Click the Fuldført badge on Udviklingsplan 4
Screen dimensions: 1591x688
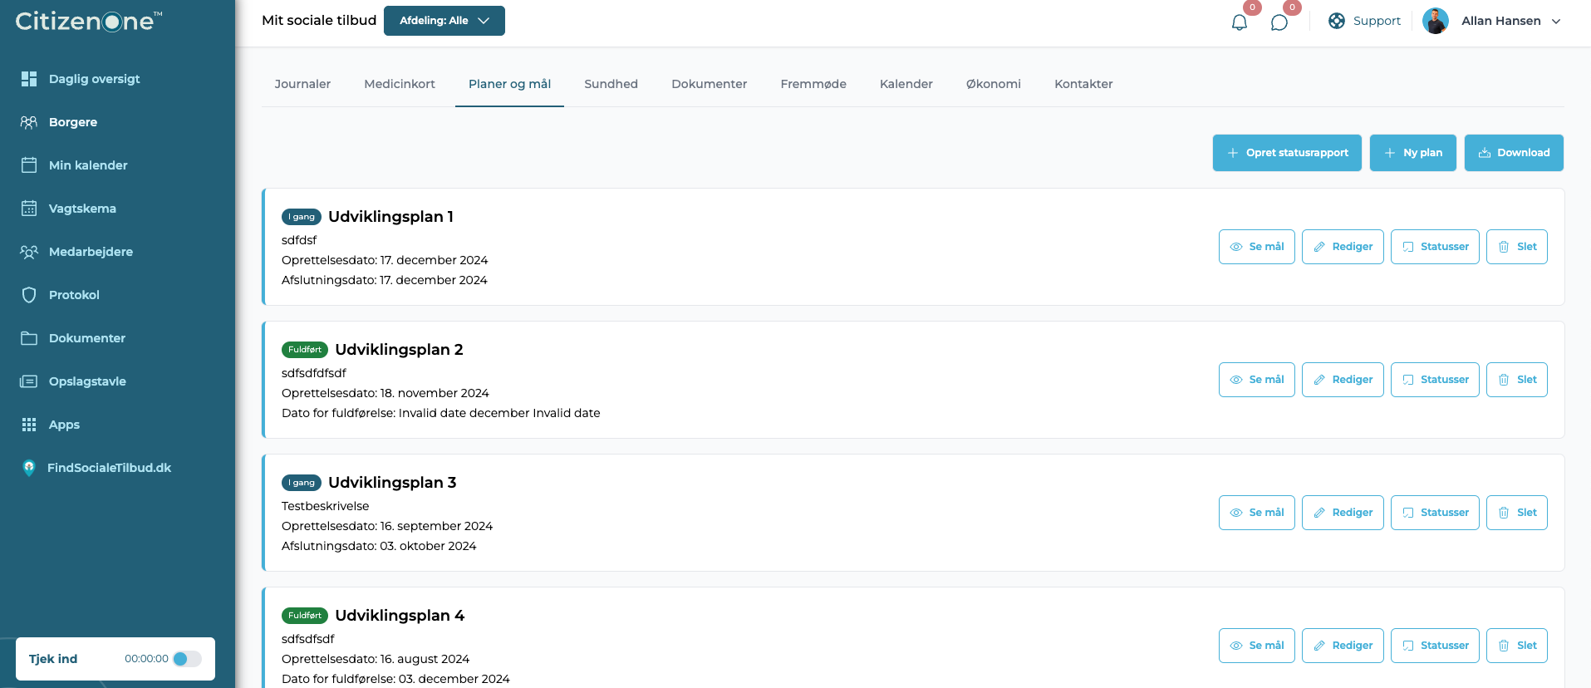305,616
